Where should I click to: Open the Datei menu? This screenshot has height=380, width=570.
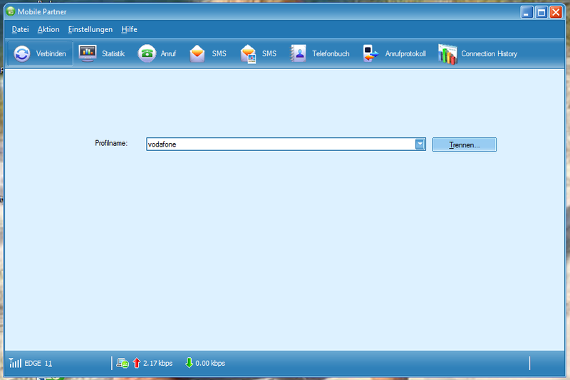click(x=20, y=29)
